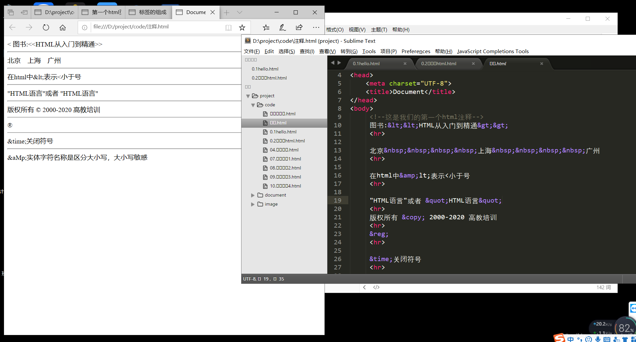
Task: Click the add notes pen icon
Action: [282, 27]
